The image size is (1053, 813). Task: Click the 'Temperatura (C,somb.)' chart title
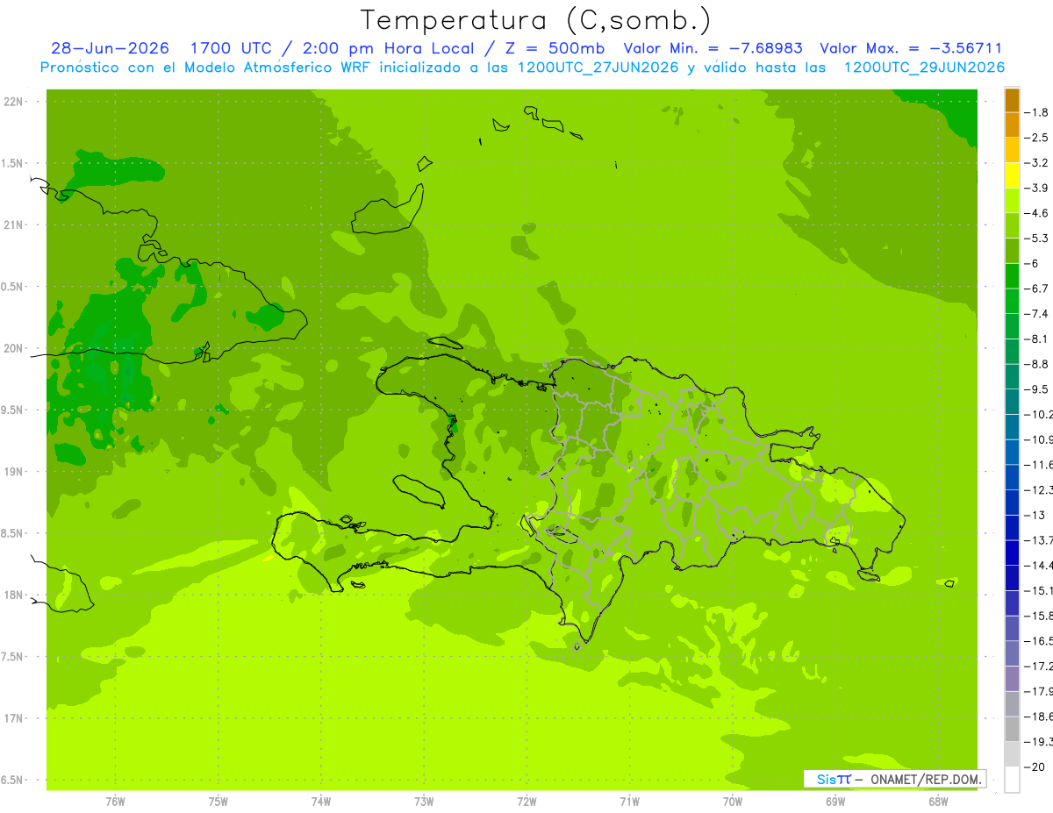(x=536, y=20)
